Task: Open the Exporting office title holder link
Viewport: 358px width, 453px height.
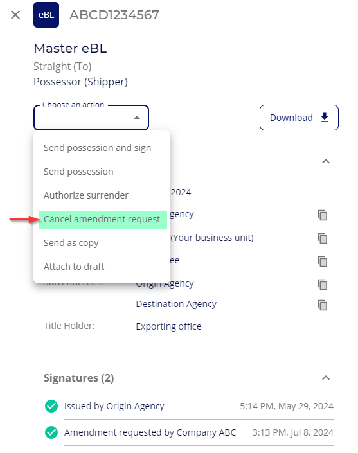Action: [169, 326]
